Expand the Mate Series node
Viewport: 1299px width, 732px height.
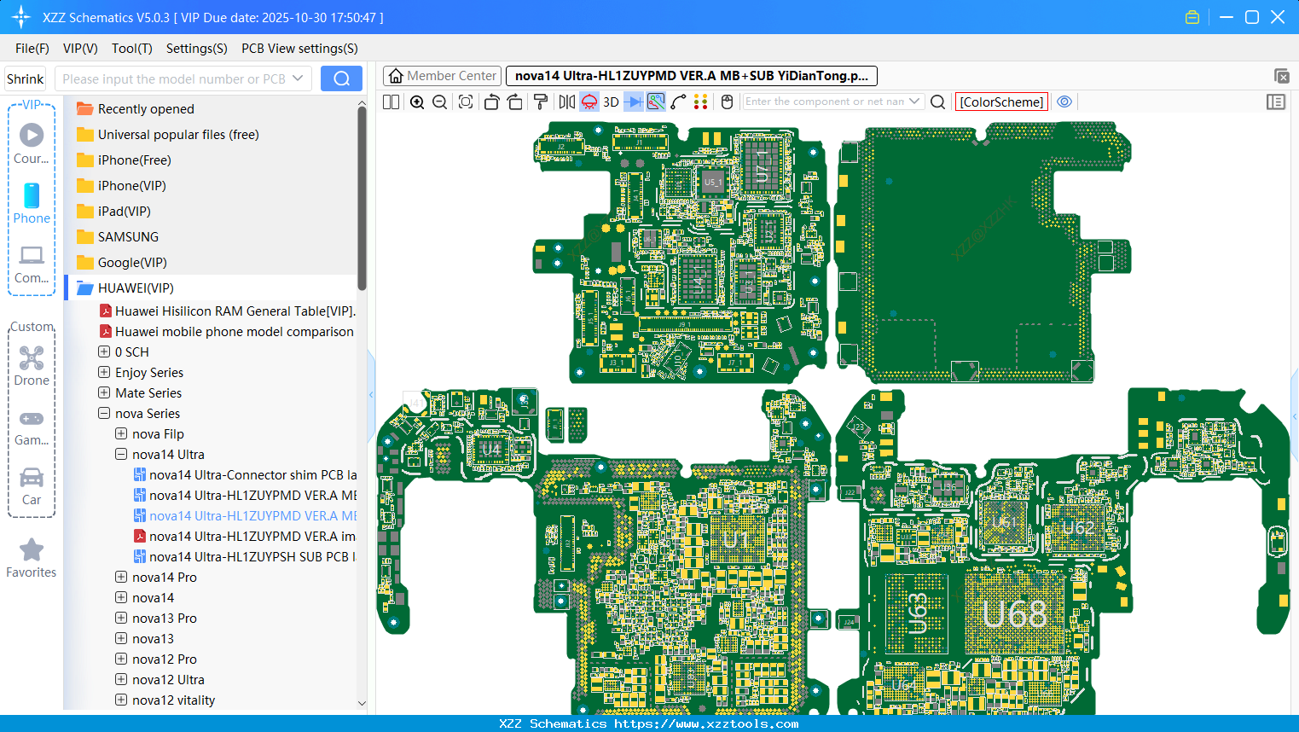click(x=104, y=392)
